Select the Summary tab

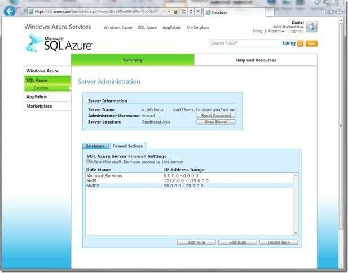(133, 60)
